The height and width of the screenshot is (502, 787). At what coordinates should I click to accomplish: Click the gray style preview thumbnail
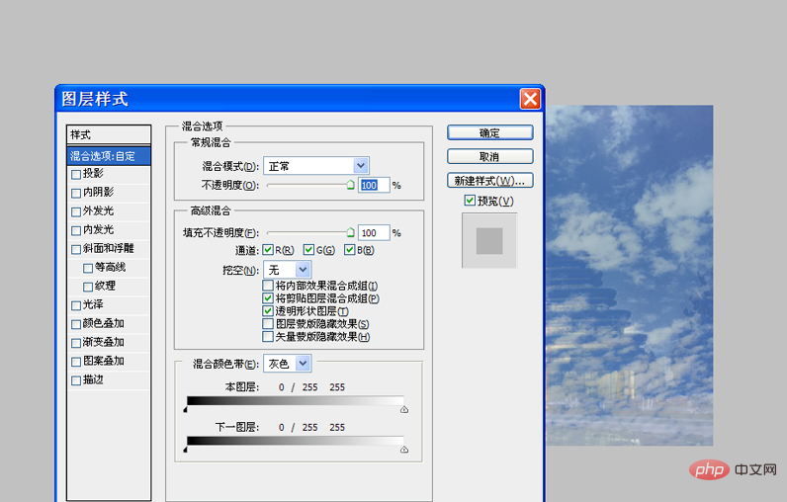tap(489, 241)
